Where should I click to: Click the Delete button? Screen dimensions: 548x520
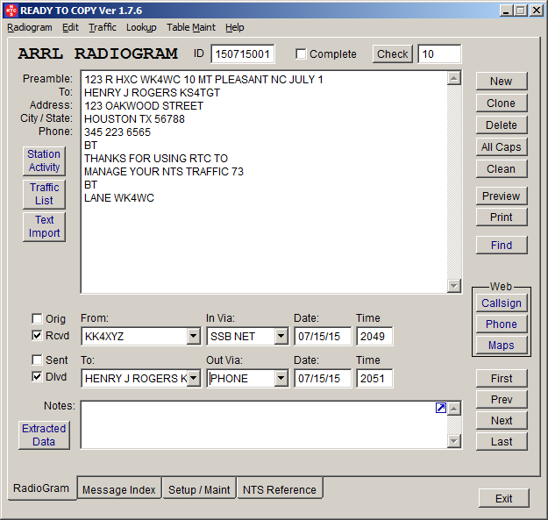point(502,125)
